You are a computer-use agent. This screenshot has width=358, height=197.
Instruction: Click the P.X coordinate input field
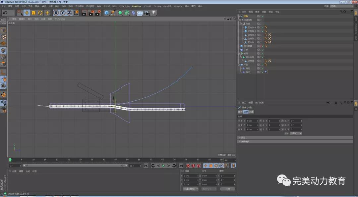pos(251,121)
